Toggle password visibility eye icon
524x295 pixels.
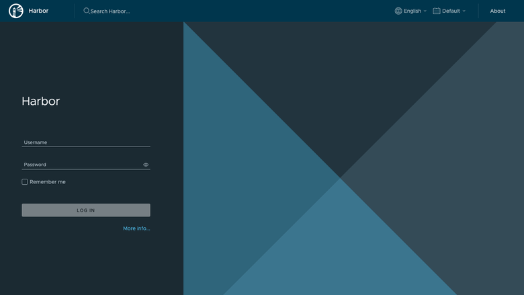[x=146, y=165]
